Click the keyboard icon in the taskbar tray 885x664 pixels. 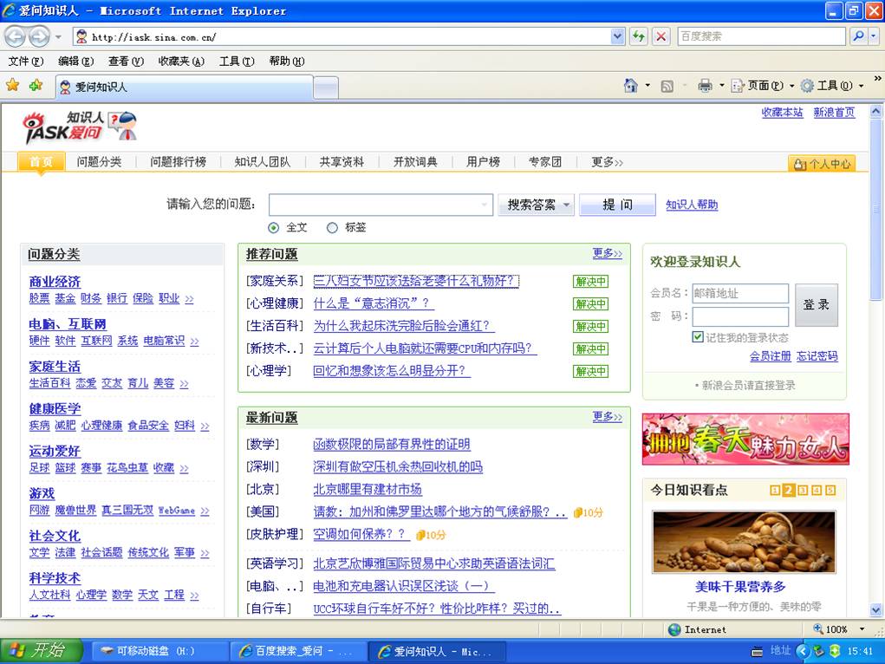[x=758, y=651]
